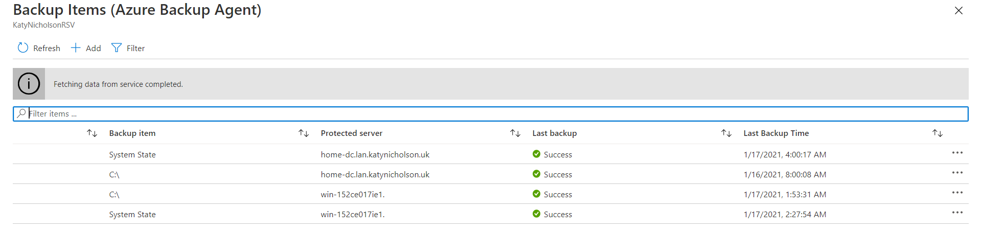Open more options for win-152ce017ie1 System State

click(x=957, y=213)
